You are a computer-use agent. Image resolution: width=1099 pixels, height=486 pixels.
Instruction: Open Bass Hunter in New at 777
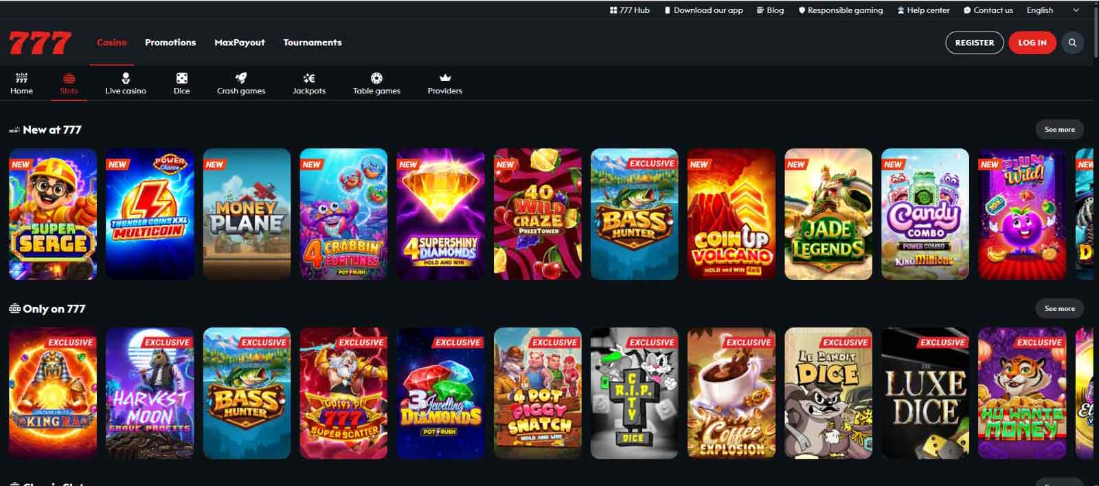pyautogui.click(x=635, y=214)
